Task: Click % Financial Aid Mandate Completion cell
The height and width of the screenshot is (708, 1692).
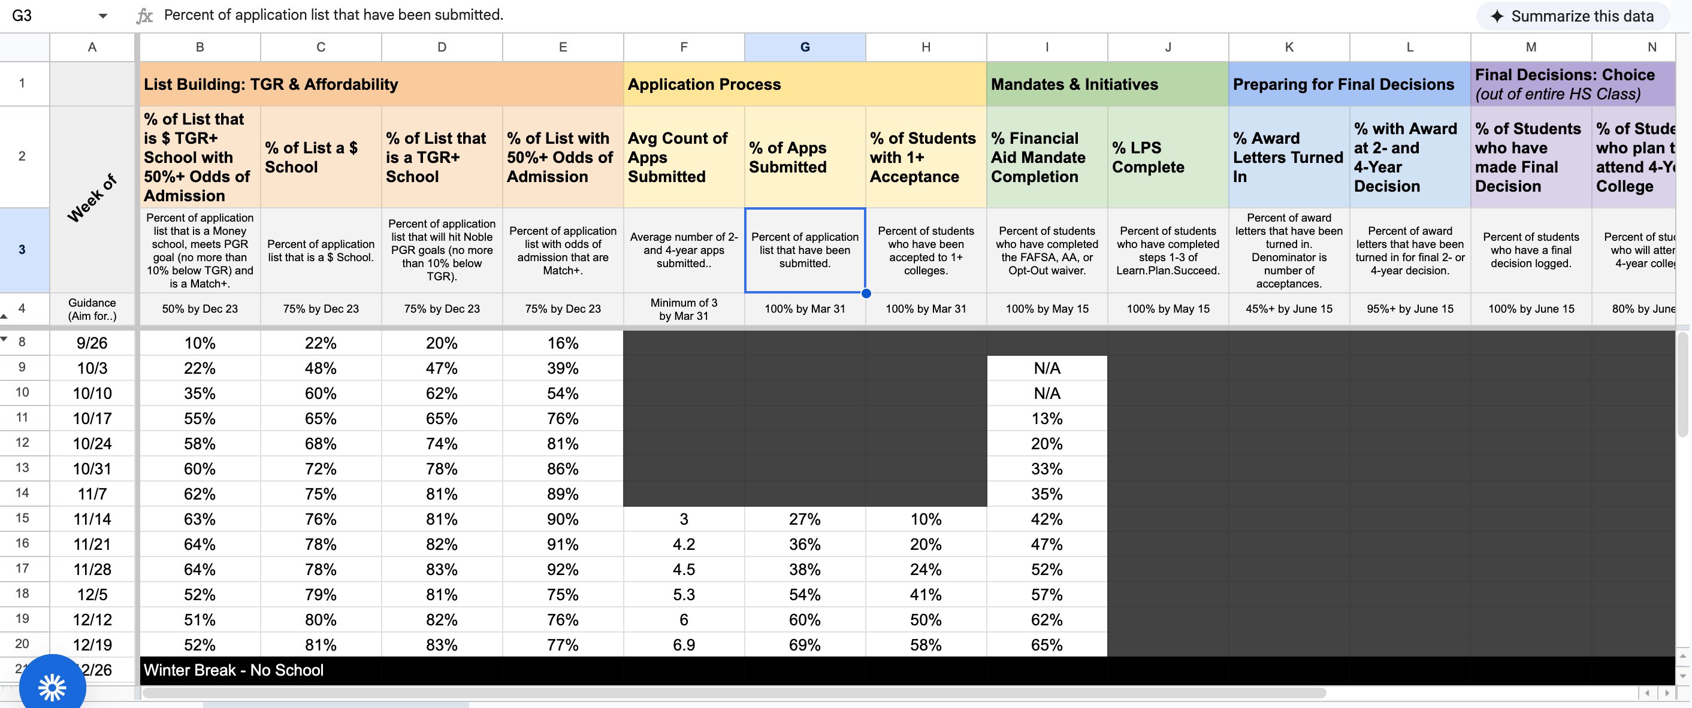Action: tap(1047, 158)
